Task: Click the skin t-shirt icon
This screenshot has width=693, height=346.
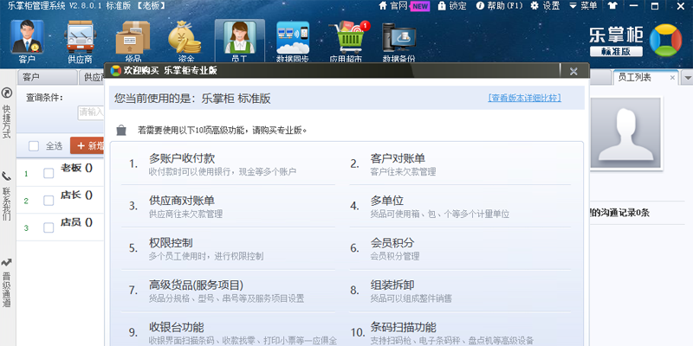Action: (x=612, y=6)
